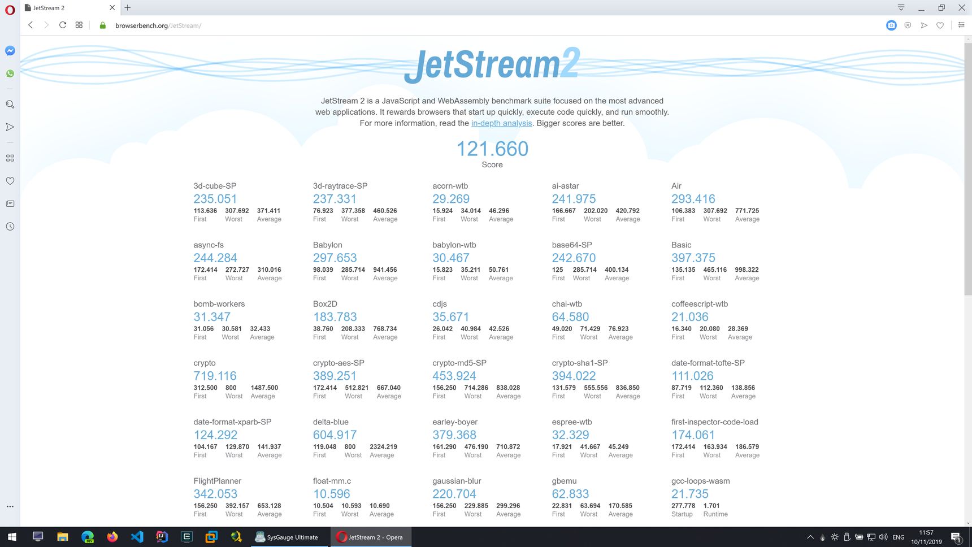Click the earley-boyer score 379.368
This screenshot has height=547, width=972.
pos(454,435)
